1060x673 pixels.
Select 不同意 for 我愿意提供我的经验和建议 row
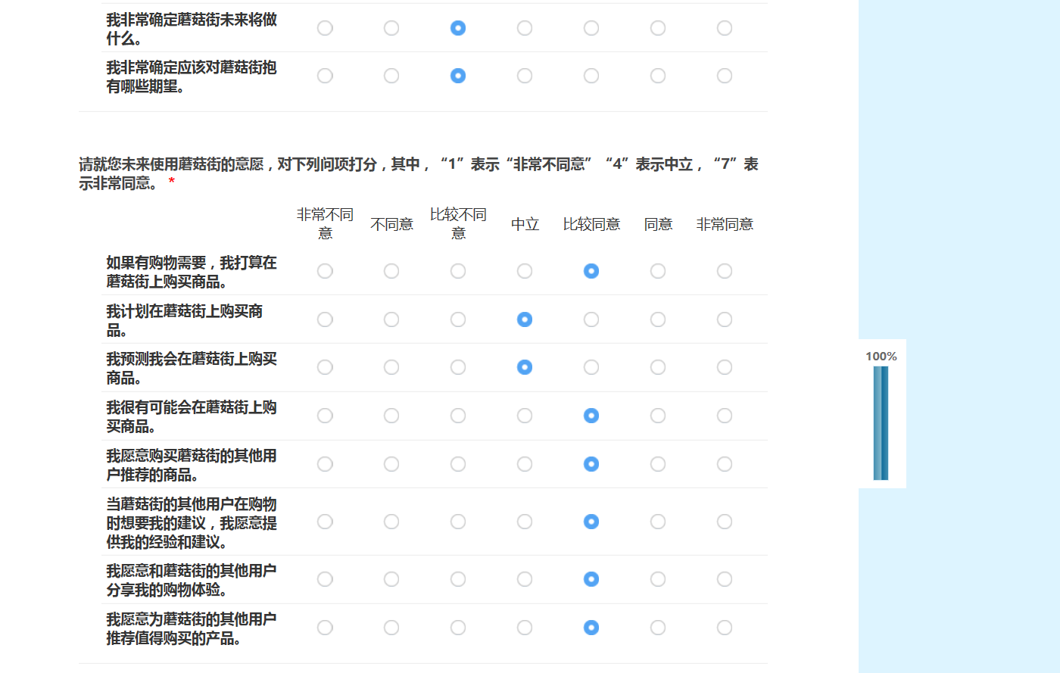391,522
